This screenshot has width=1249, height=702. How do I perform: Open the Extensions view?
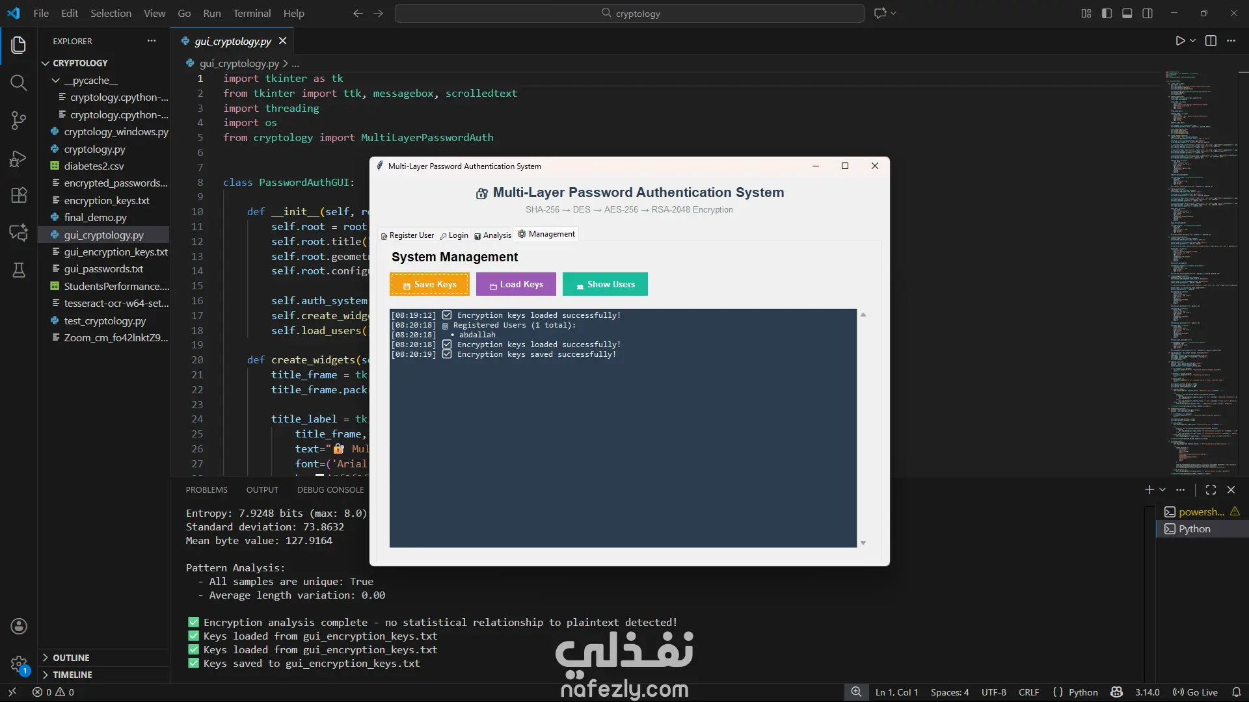[18, 195]
